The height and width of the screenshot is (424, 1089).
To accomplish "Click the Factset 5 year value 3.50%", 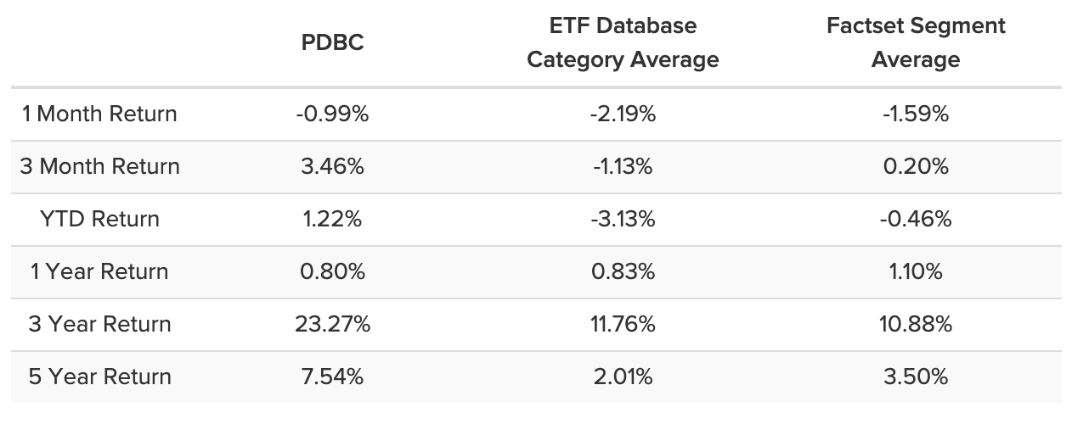I will [916, 377].
